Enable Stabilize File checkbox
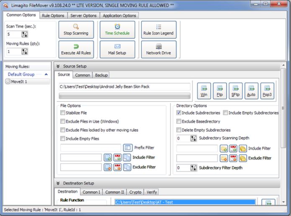 point(63,113)
